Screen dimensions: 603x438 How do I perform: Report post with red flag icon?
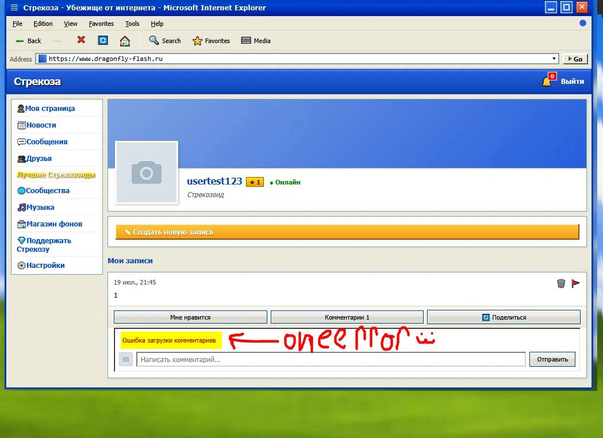[575, 283]
